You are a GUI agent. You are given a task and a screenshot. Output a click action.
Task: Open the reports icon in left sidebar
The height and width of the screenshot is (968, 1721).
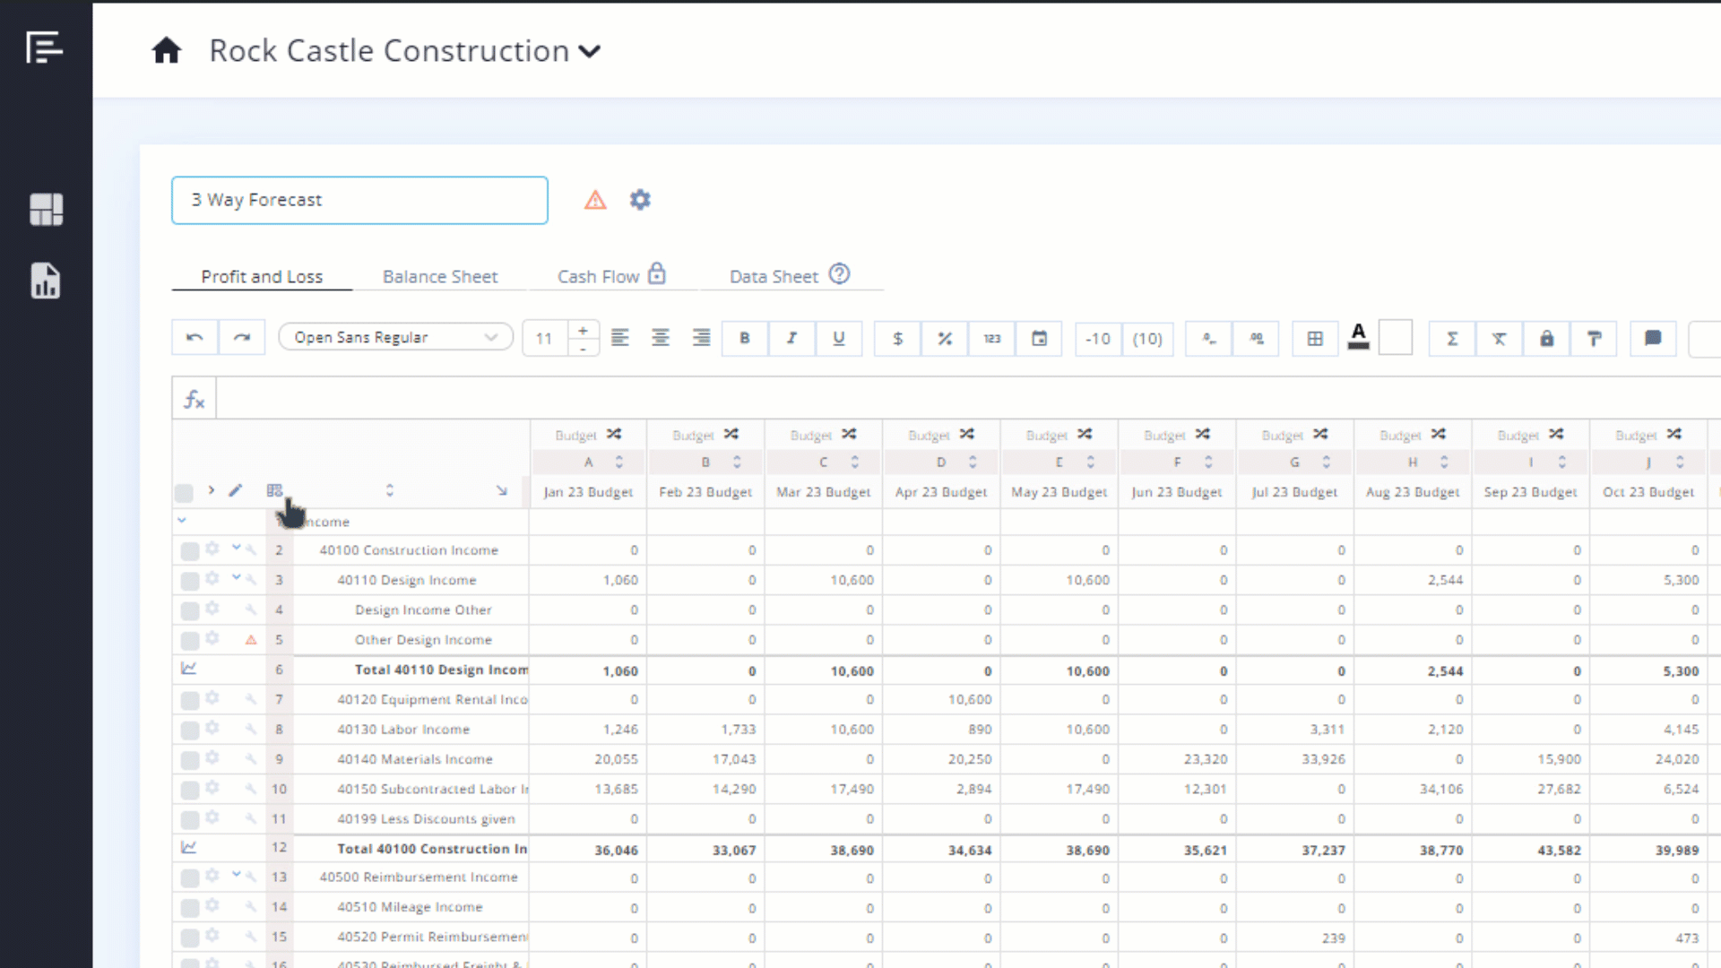tap(46, 281)
